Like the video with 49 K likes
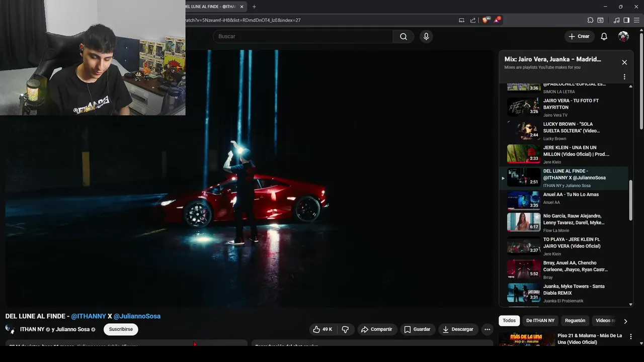The height and width of the screenshot is (362, 644). pos(323,329)
